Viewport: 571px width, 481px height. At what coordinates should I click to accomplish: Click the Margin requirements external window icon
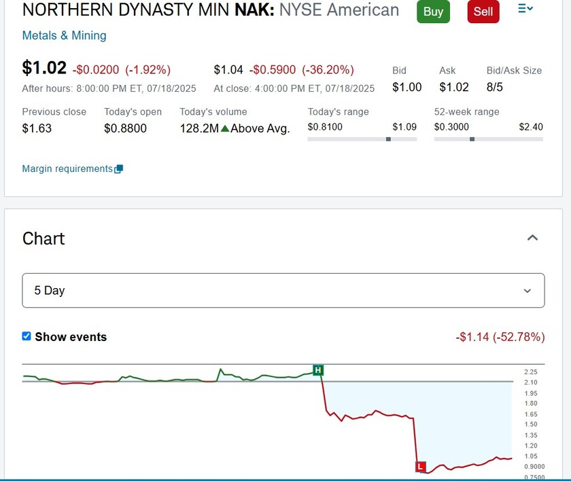pos(119,169)
